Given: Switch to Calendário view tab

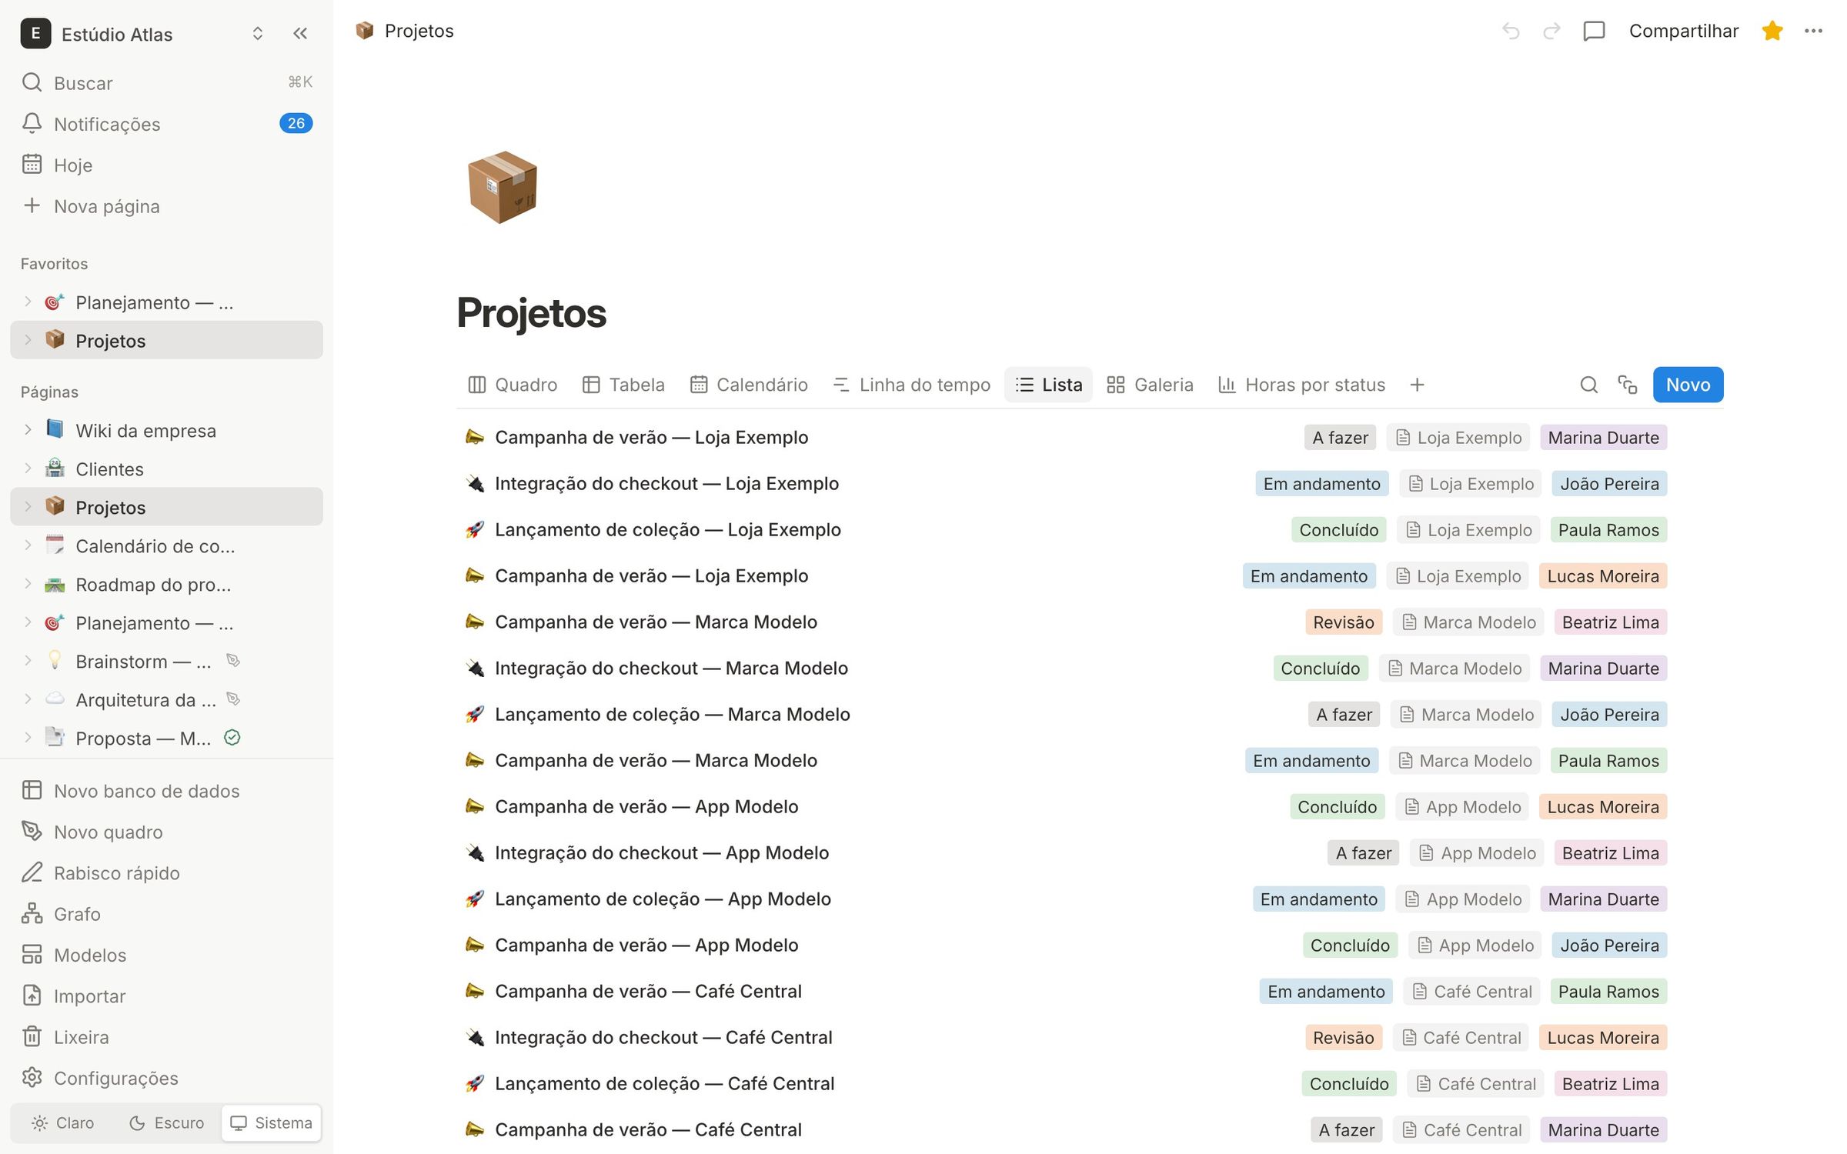Looking at the screenshot, I should [749, 385].
